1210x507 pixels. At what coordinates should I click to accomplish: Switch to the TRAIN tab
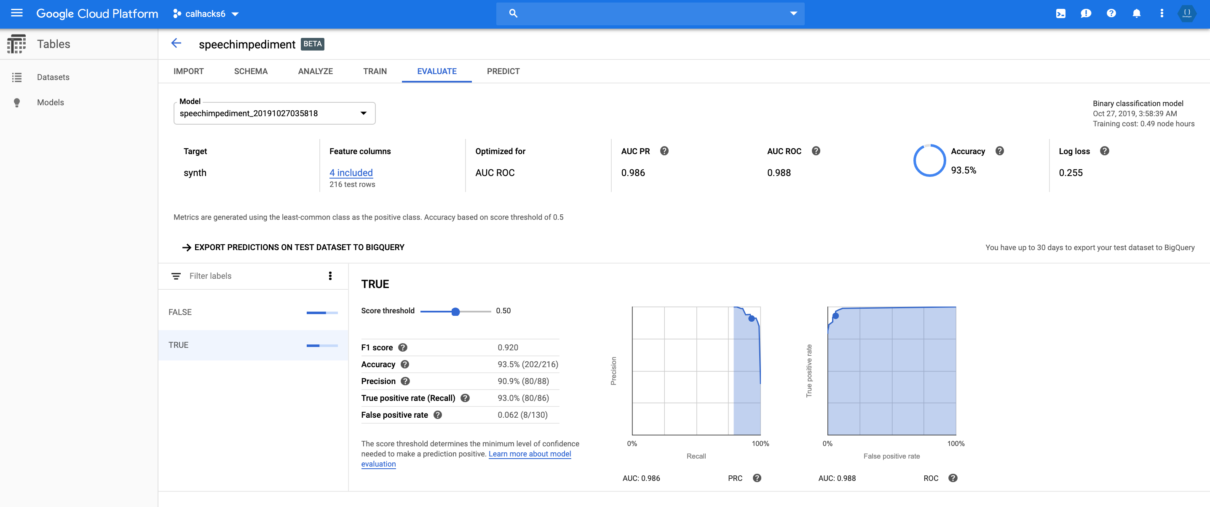point(375,71)
